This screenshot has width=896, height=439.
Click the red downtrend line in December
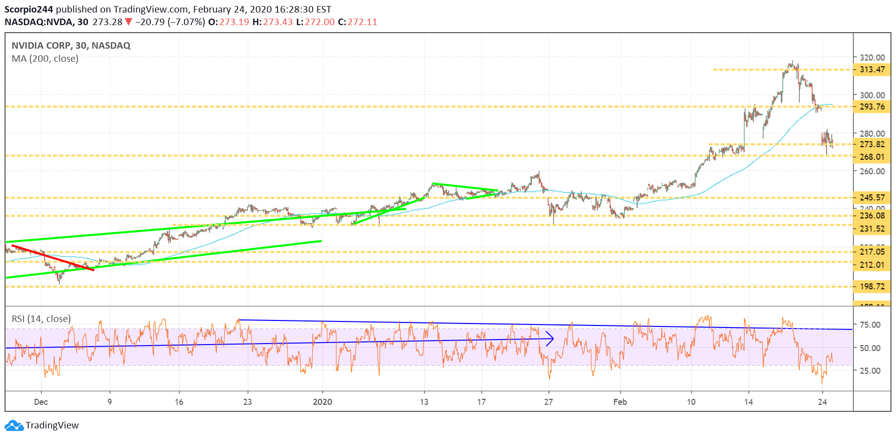pyautogui.click(x=52, y=258)
